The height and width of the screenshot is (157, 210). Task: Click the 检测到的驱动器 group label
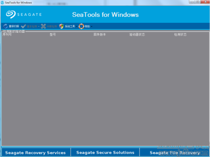point(14,31)
